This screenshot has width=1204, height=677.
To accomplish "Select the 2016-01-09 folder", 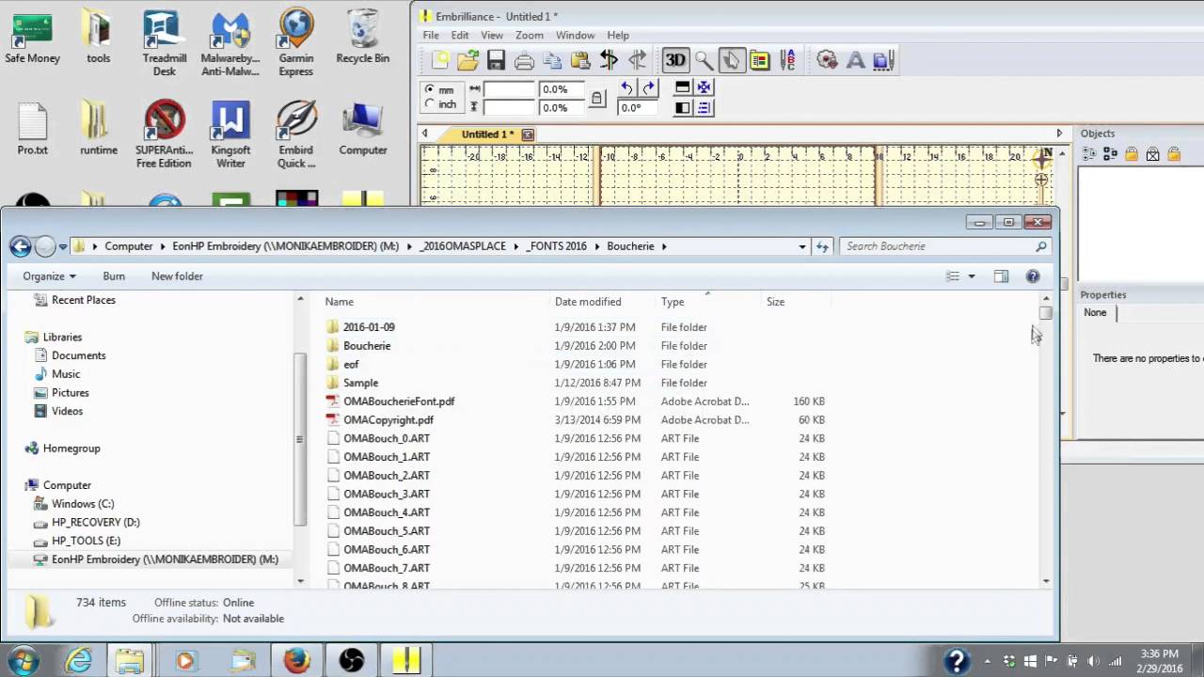I will (x=369, y=327).
